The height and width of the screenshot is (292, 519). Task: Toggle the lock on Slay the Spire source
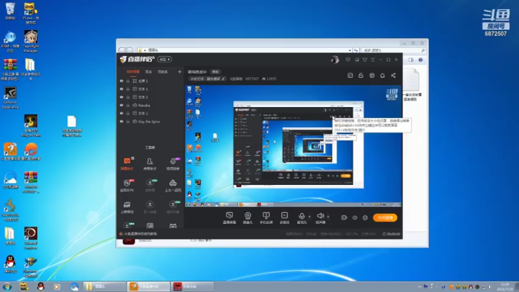pos(128,121)
